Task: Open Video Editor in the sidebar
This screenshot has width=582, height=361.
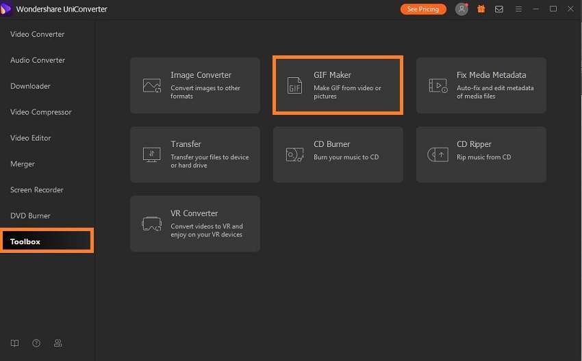Action: (31, 138)
